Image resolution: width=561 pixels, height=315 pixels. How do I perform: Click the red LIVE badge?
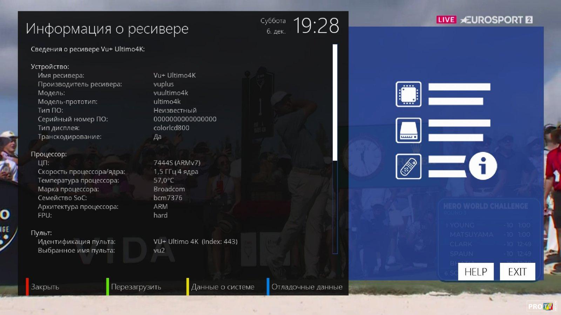[446, 20]
